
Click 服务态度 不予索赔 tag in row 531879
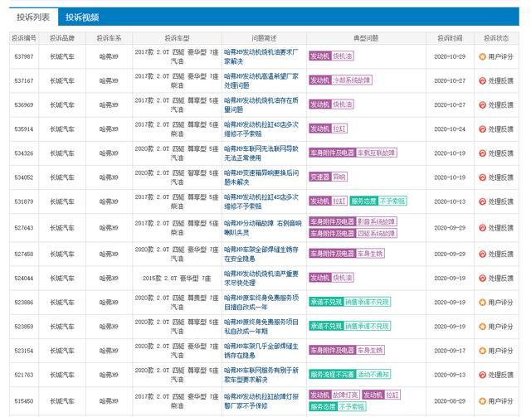[378, 201]
